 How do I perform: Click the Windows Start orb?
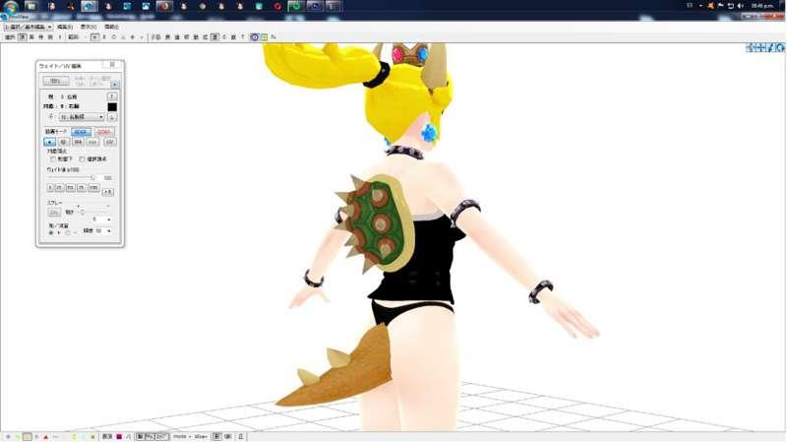(10, 7)
